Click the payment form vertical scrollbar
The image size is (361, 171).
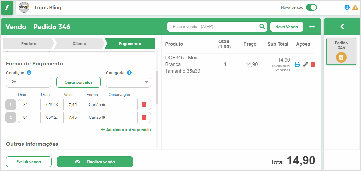pyautogui.click(x=157, y=88)
